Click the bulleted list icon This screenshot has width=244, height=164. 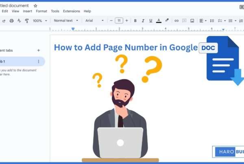tap(231, 21)
